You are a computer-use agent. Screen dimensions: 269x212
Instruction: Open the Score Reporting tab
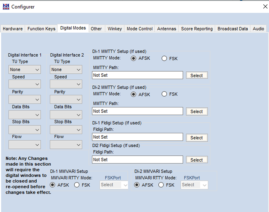coord(197,29)
